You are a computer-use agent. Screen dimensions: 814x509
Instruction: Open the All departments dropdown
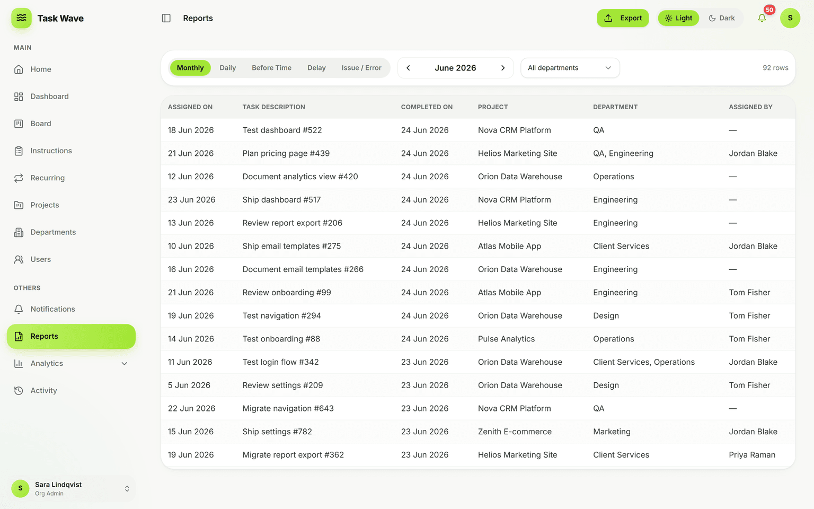pyautogui.click(x=570, y=68)
